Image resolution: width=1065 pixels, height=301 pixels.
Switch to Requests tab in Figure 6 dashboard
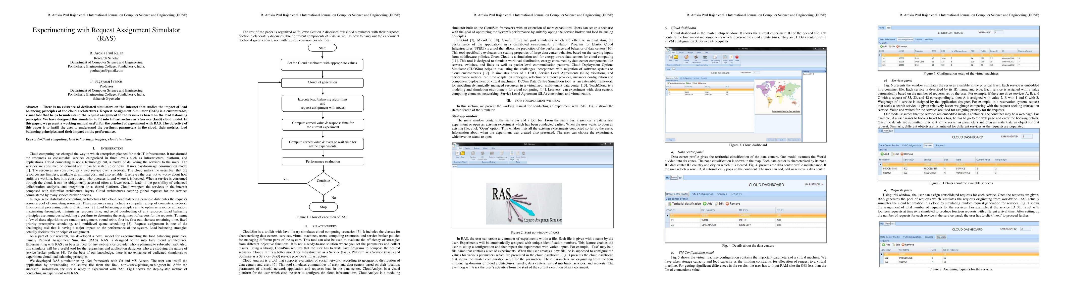(941, 145)
